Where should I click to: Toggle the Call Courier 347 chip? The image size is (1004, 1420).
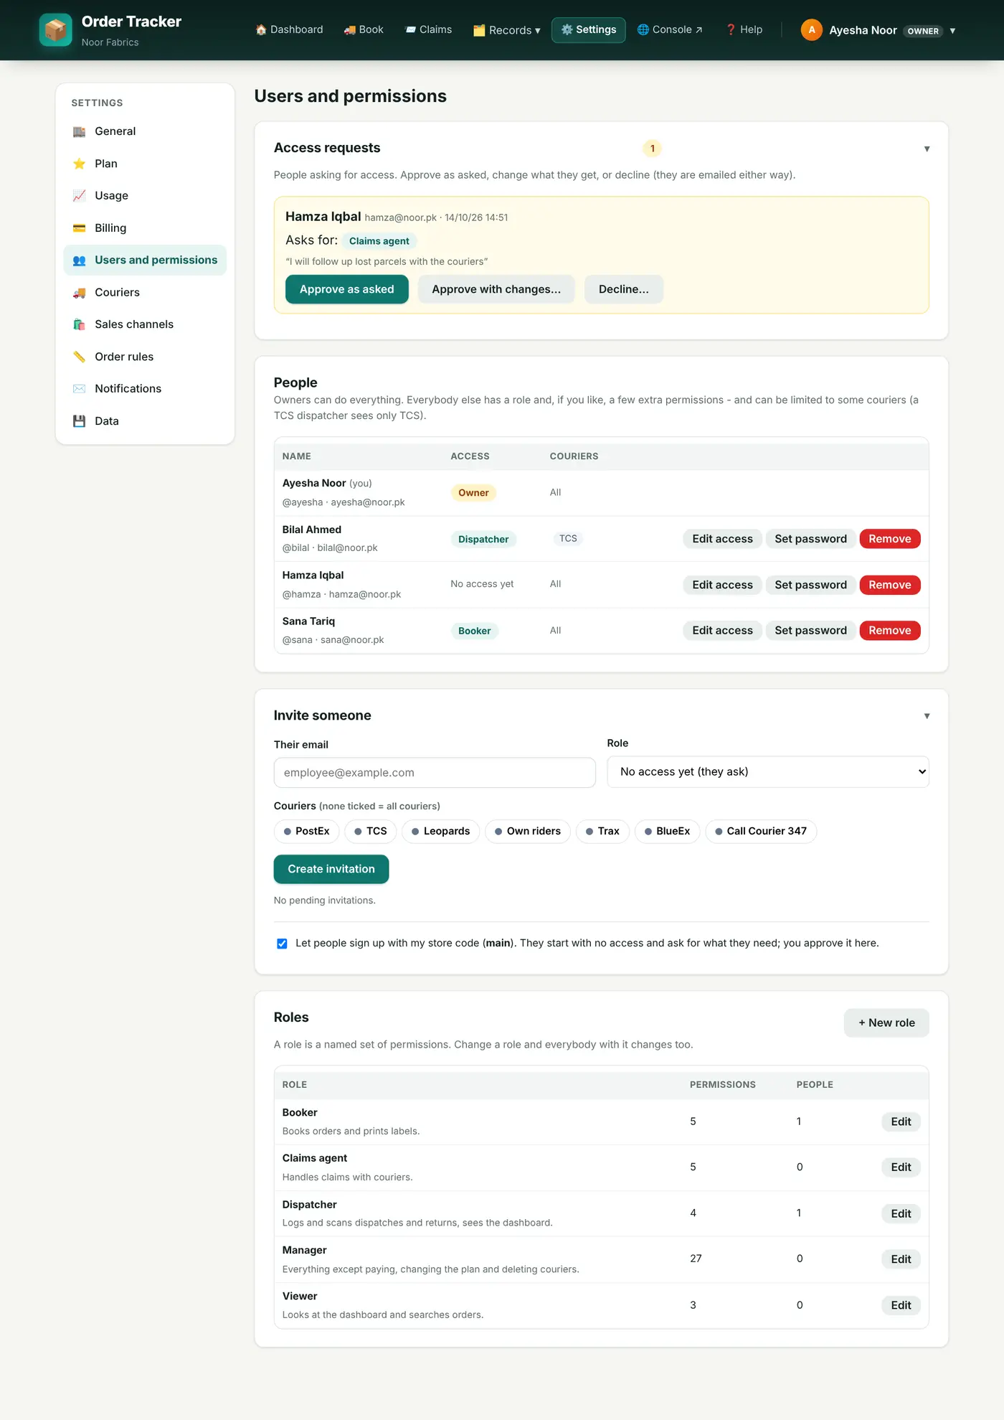pyautogui.click(x=761, y=832)
